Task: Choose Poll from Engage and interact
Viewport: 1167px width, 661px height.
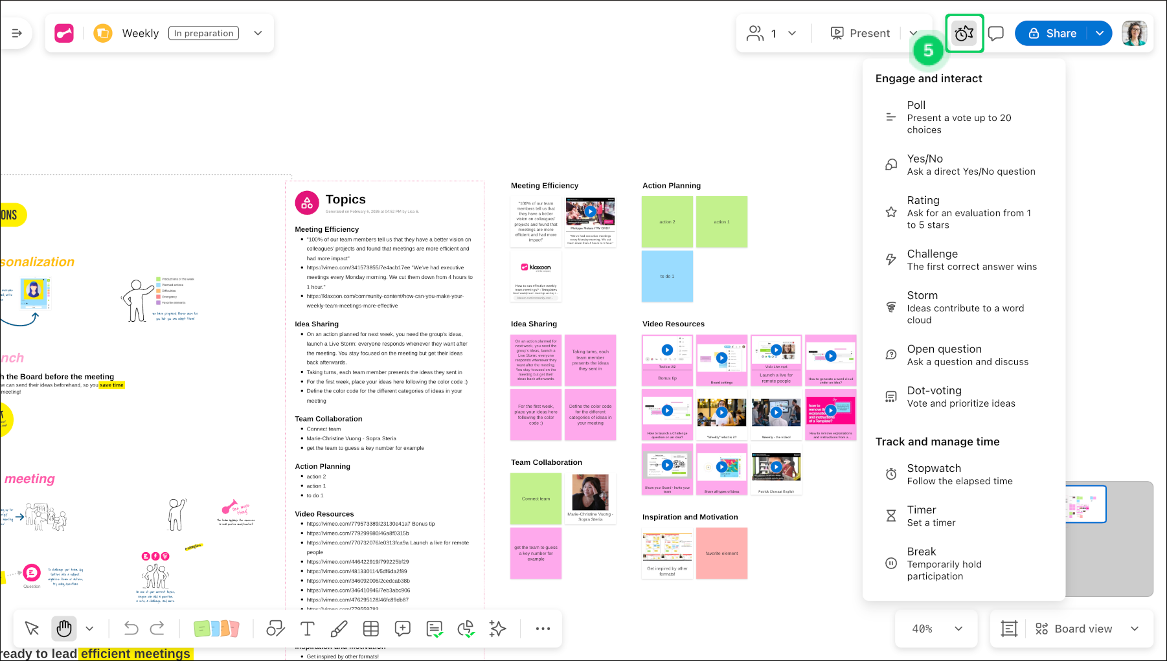Action: tap(958, 117)
